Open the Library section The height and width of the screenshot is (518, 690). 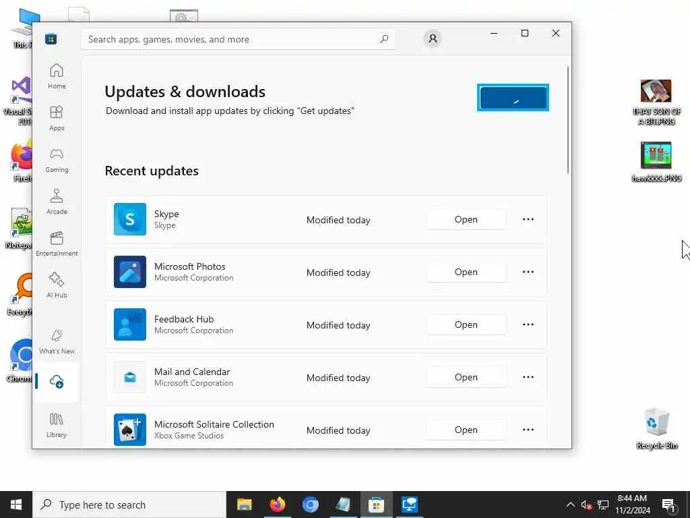[x=57, y=425]
